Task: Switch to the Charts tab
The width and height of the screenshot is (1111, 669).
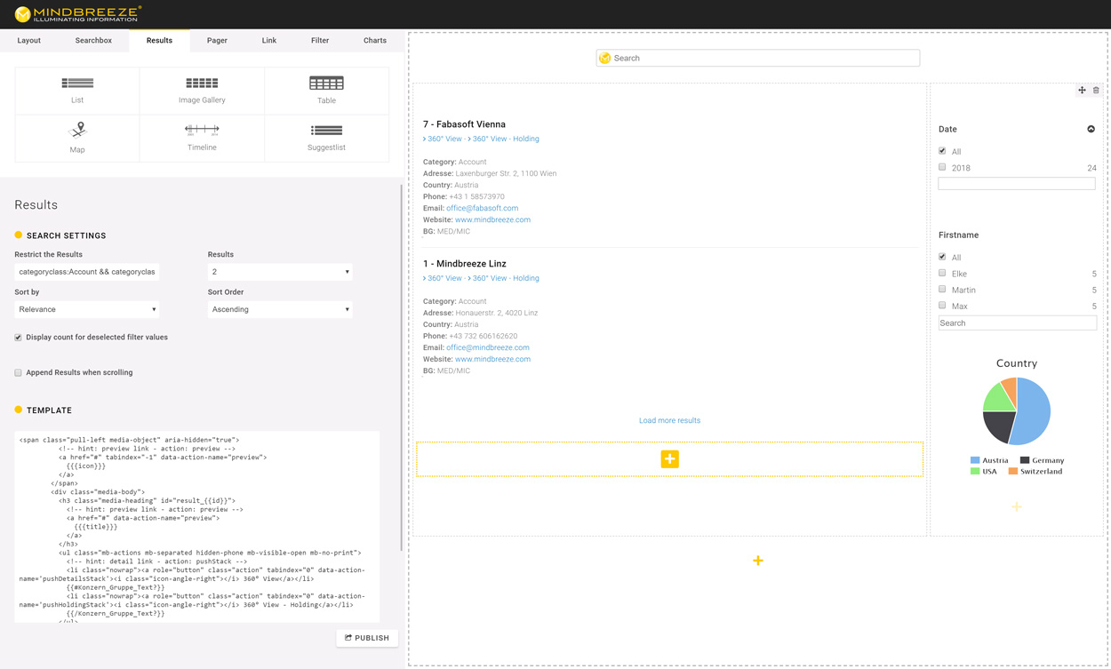Action: click(x=375, y=41)
